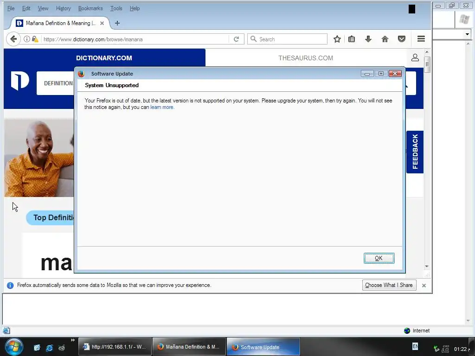Go to Firefox home page icon
The width and height of the screenshot is (475, 356).
[x=385, y=39]
